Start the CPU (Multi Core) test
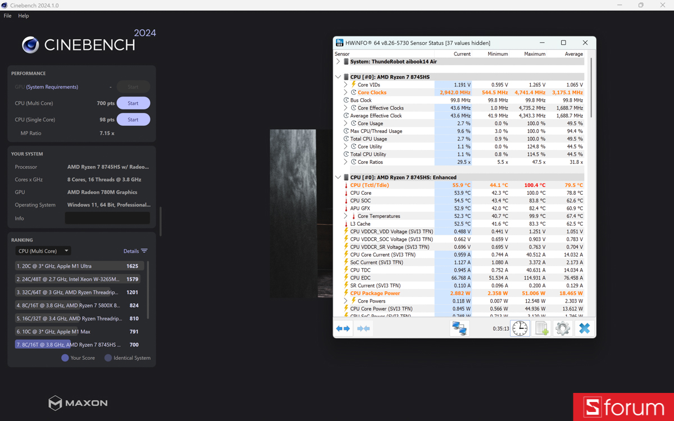 tap(133, 103)
